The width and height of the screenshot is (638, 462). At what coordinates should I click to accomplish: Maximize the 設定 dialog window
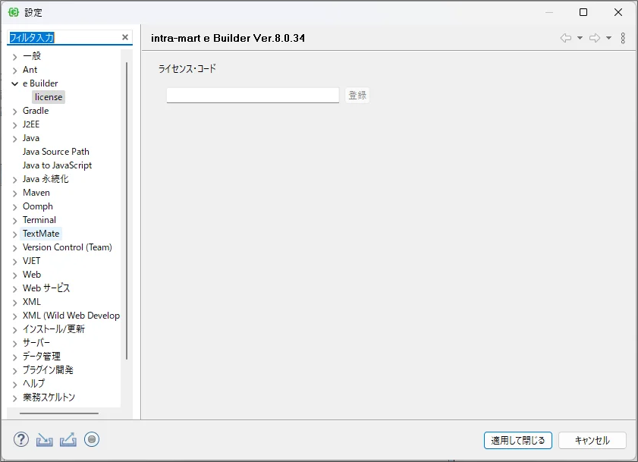click(583, 12)
